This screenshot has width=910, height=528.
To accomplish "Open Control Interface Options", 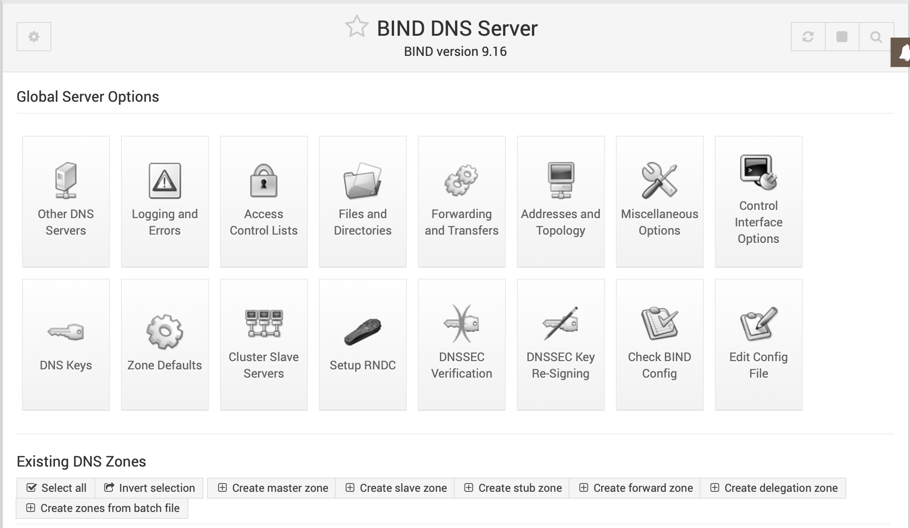I will 758,201.
